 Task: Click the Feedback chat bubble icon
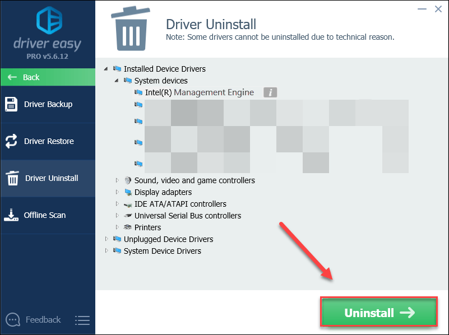pos(13,319)
